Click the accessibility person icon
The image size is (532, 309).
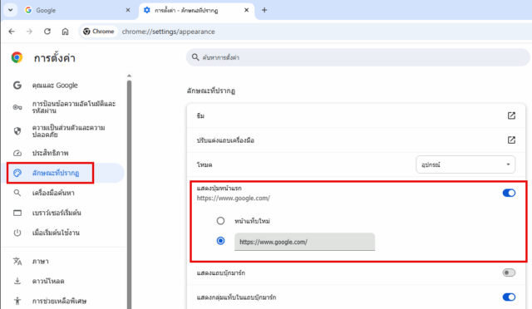[17, 301]
